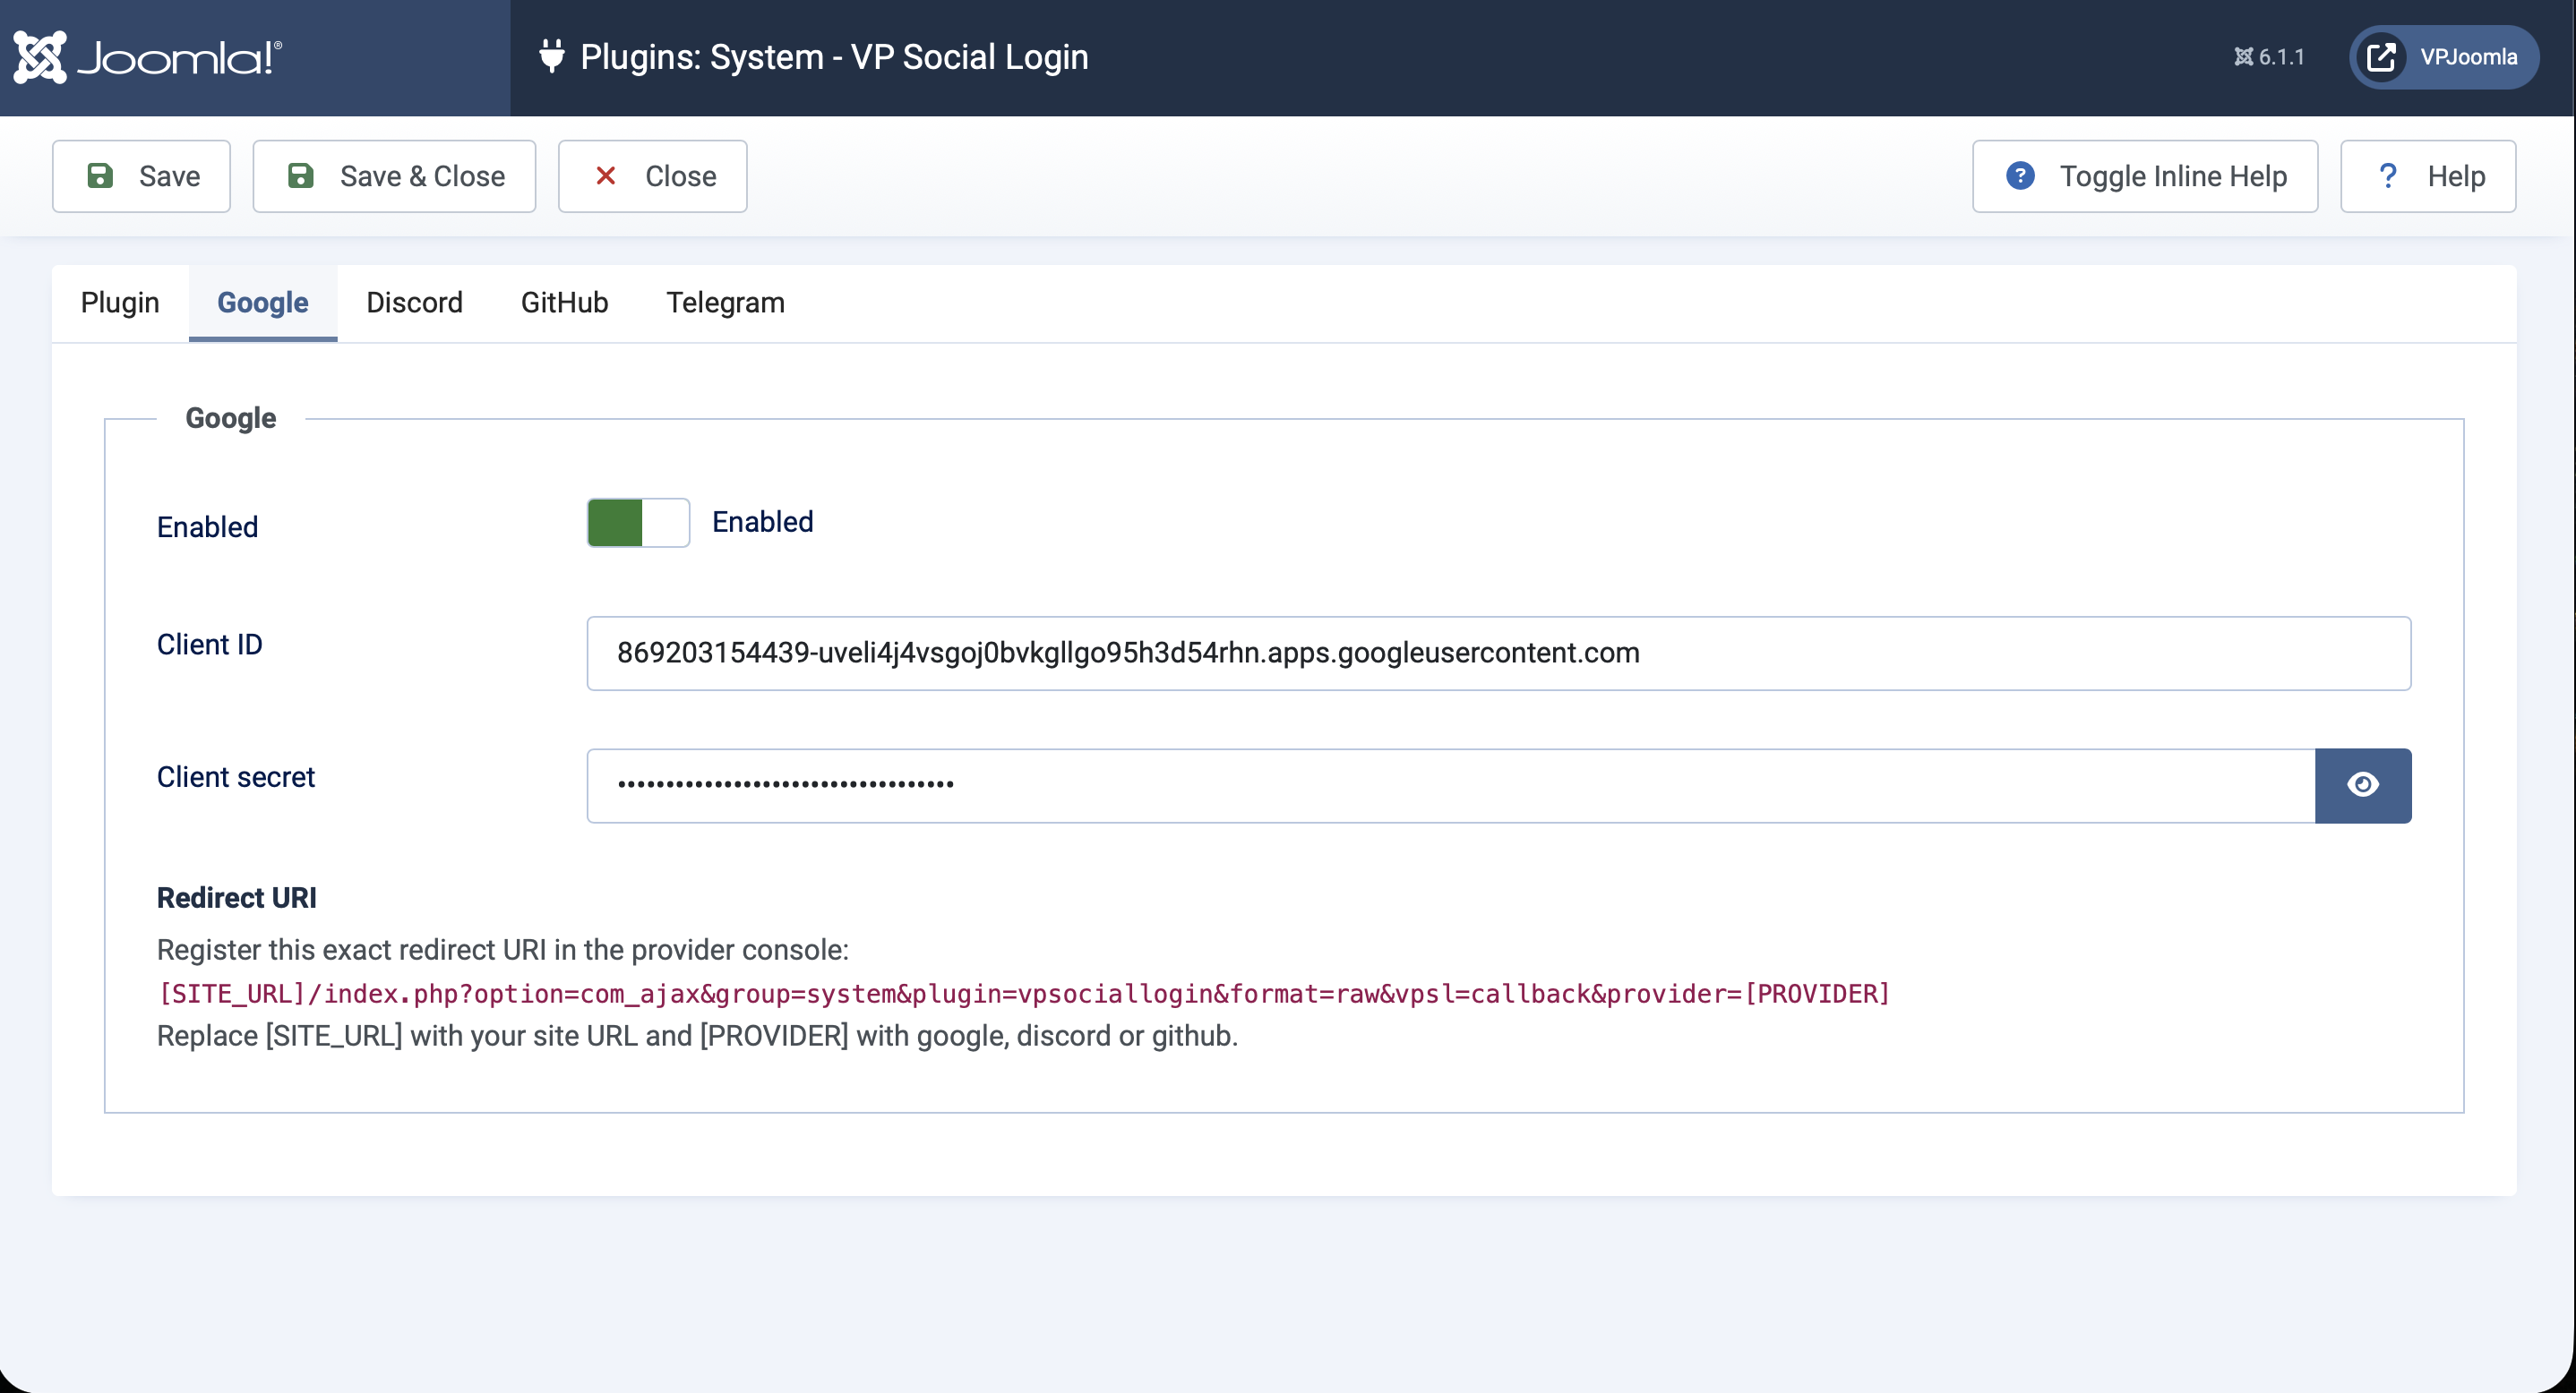Click the Joomla version 6.1.1 indicator
The width and height of the screenshot is (2576, 1393).
tap(2269, 57)
